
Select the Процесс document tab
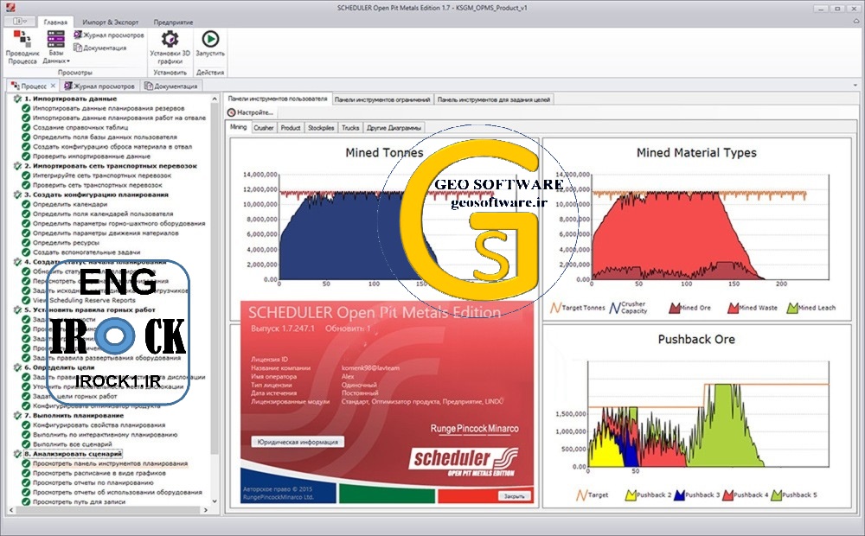click(x=33, y=86)
